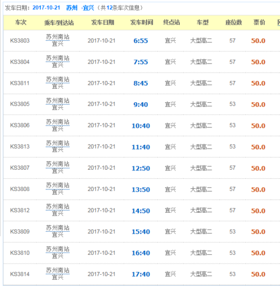
Task: Click 苏州南站 station link in KS3809 row
Action: pyautogui.click(x=58, y=228)
